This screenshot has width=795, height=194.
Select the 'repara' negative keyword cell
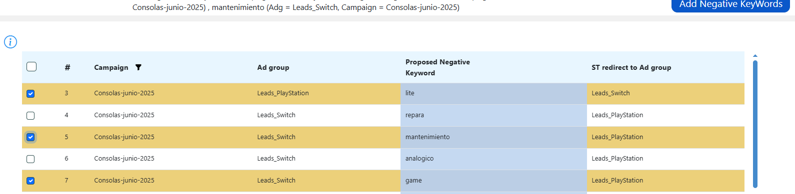pyautogui.click(x=493, y=115)
